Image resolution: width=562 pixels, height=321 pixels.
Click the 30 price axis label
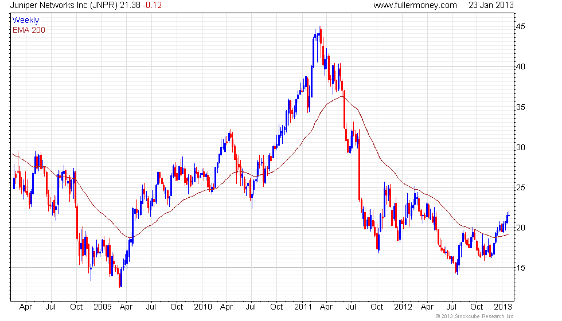click(x=521, y=147)
